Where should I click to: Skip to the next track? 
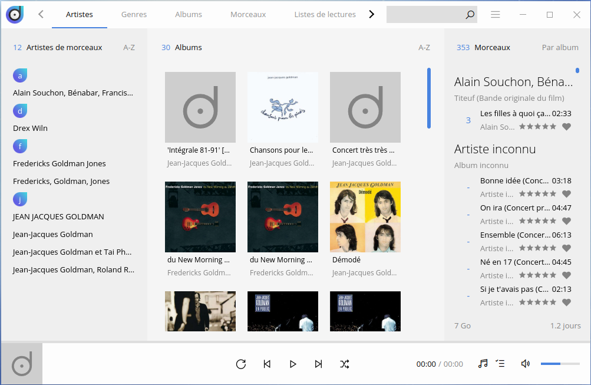(319, 364)
